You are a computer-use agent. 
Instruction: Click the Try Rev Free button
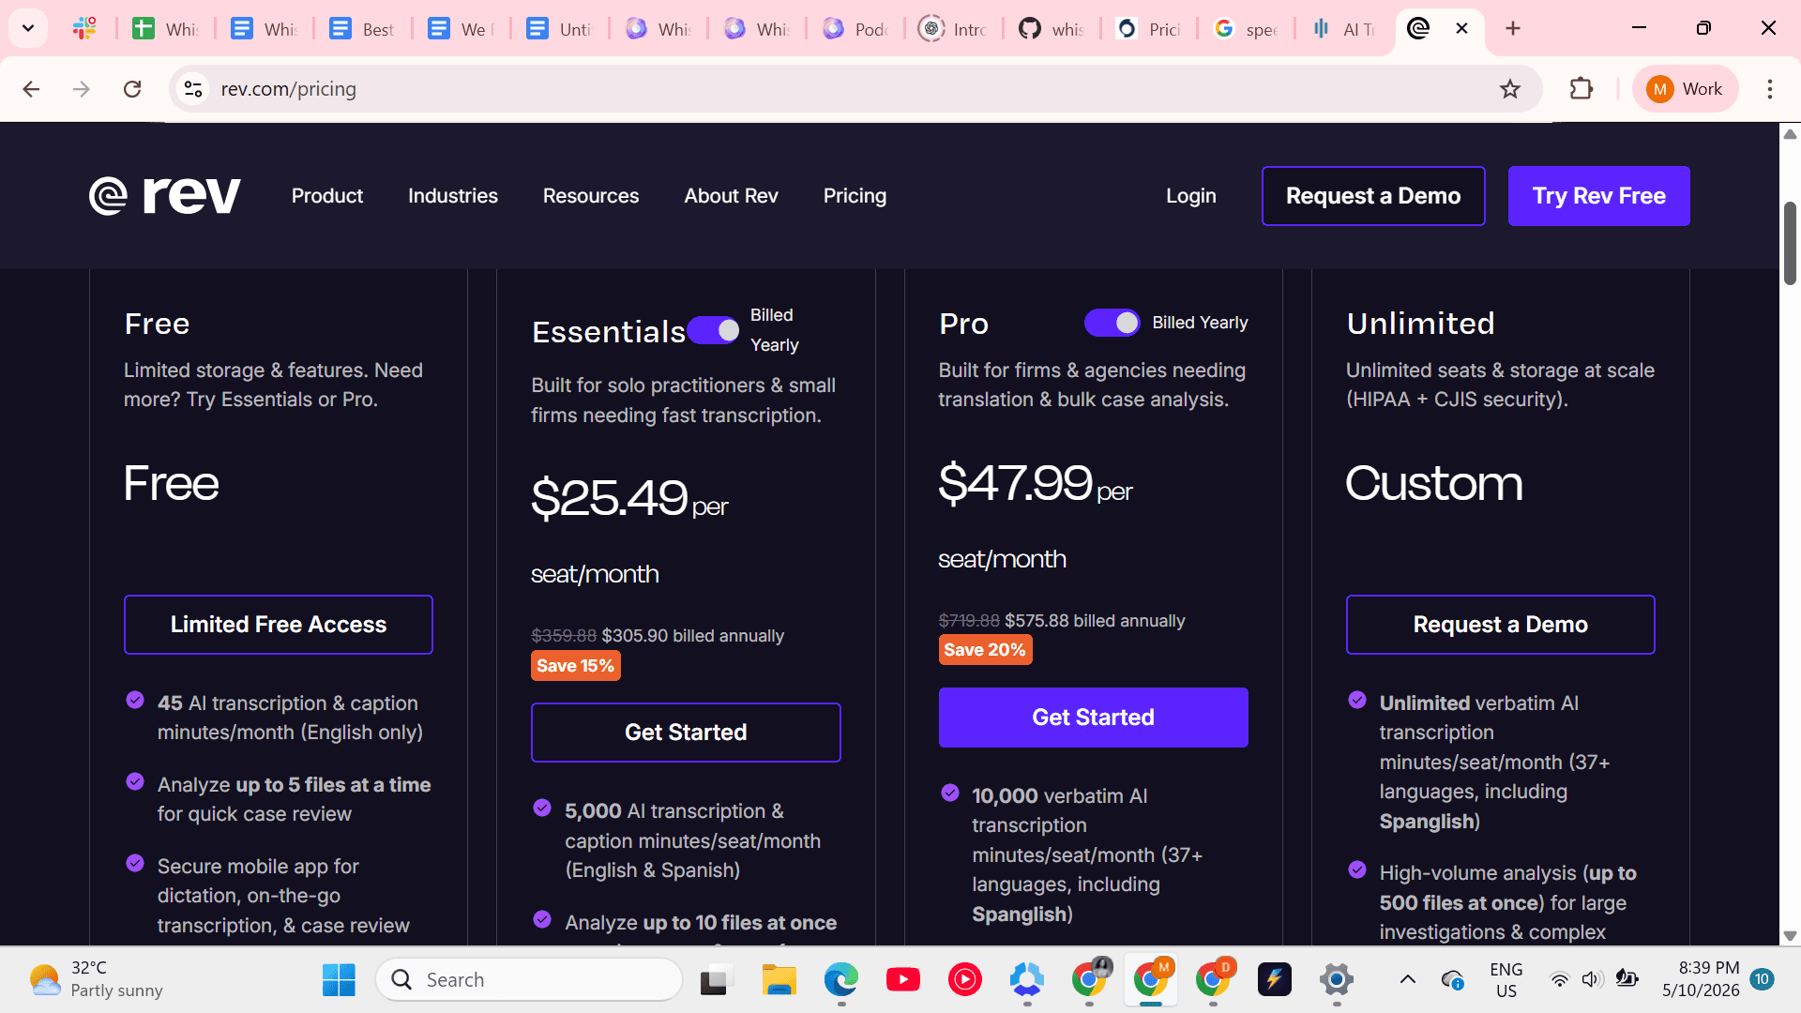(x=1599, y=196)
